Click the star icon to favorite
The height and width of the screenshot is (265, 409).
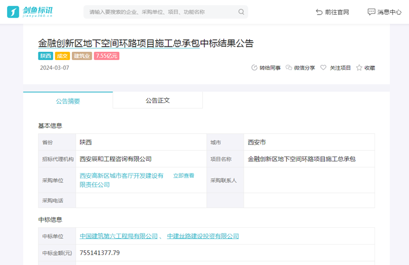359,68
